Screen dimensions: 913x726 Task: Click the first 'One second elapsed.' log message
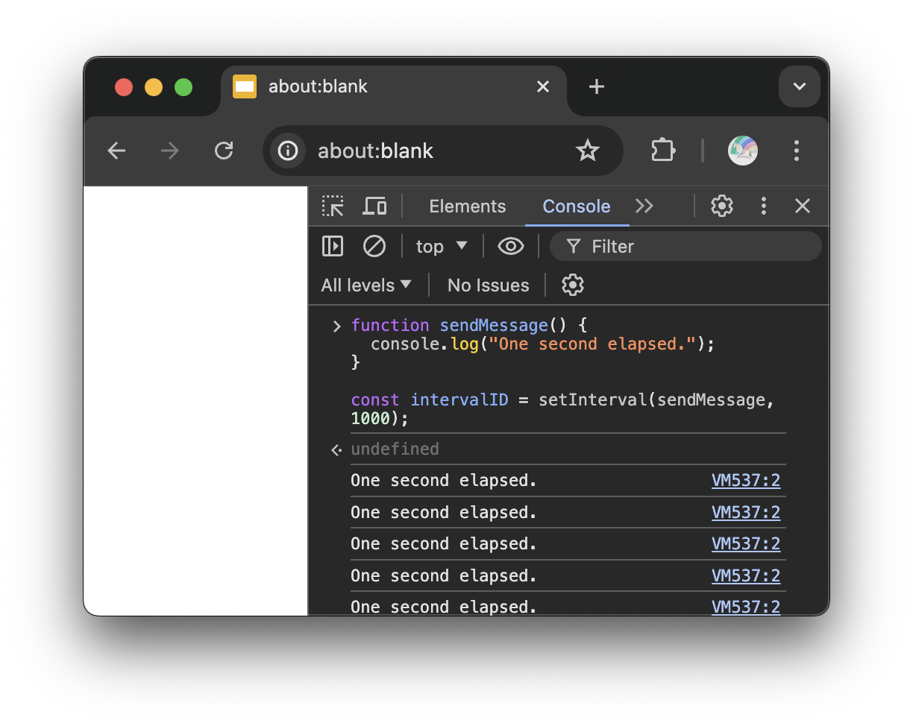click(444, 481)
